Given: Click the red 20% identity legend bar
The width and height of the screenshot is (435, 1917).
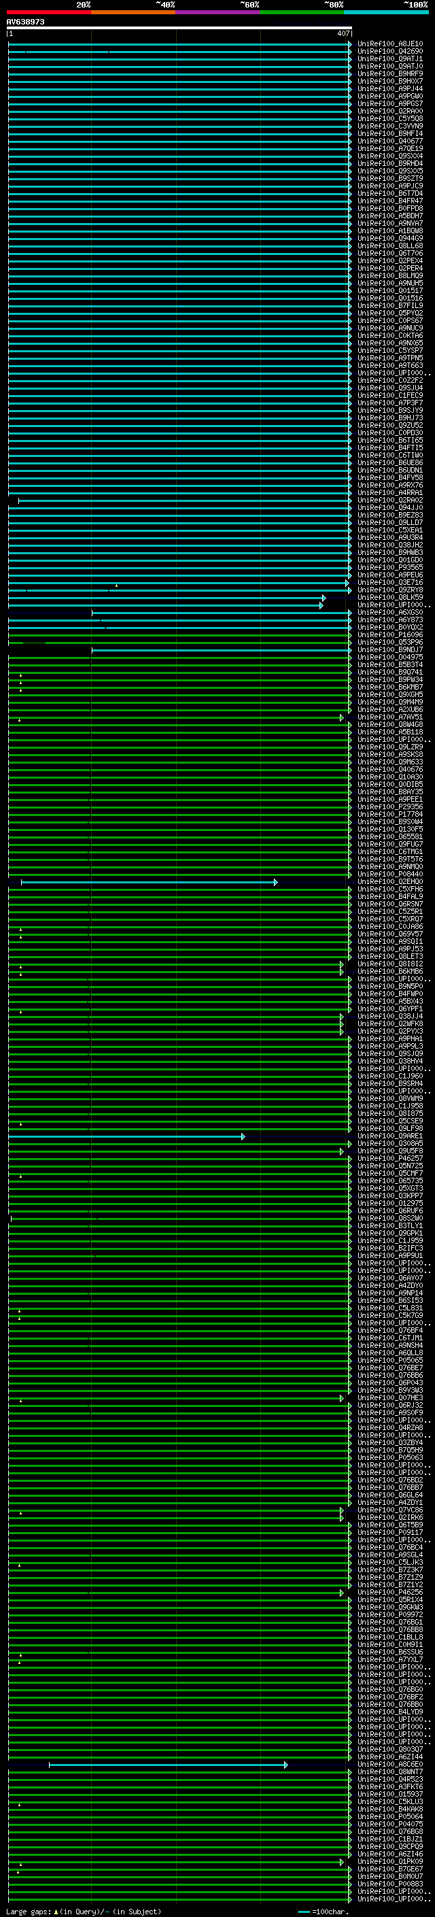Looking at the screenshot, I should coord(49,12).
